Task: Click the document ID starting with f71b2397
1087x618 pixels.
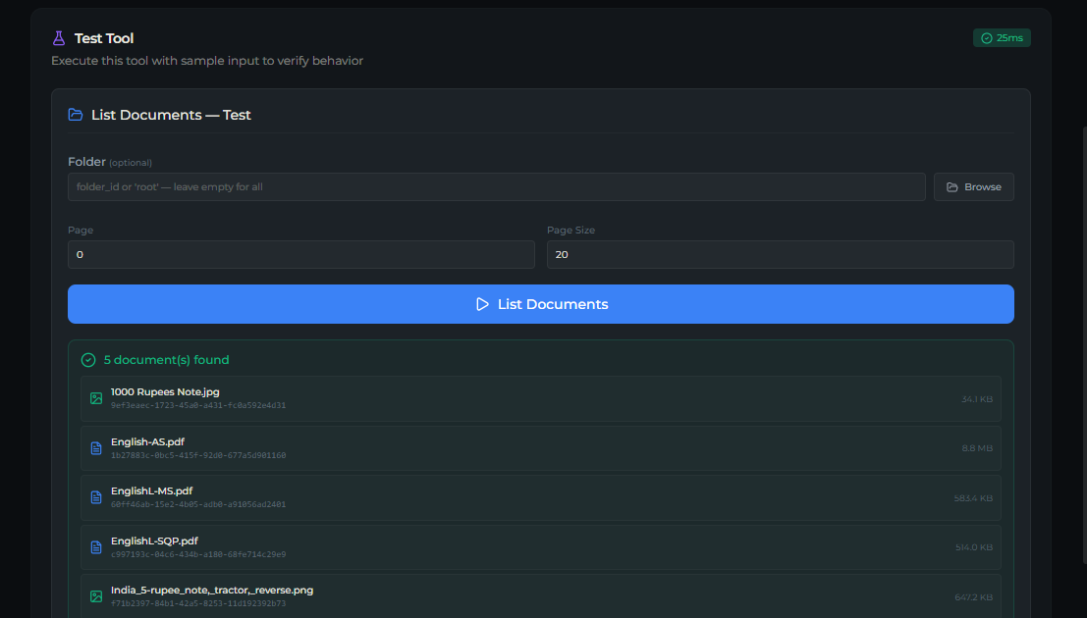Action: pyautogui.click(x=198, y=603)
